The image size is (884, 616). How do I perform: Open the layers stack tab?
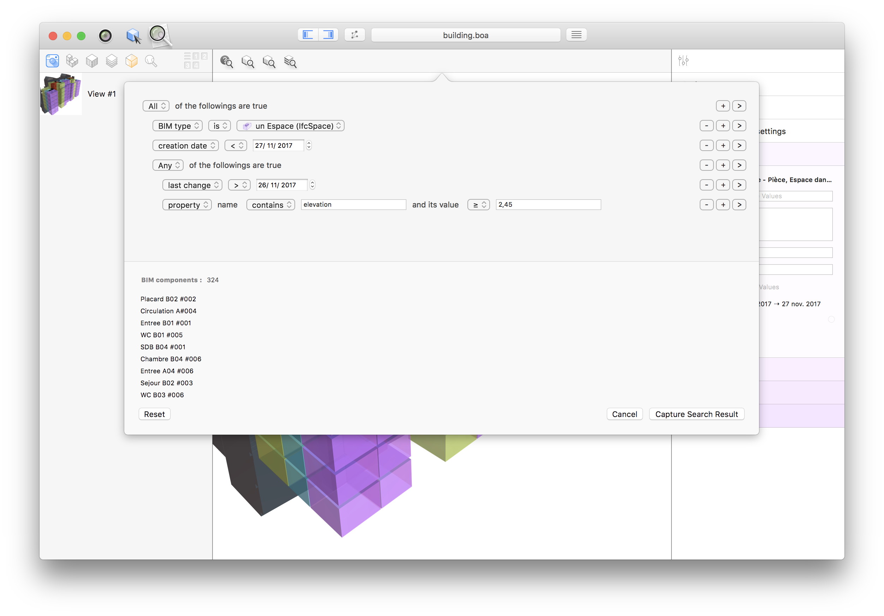[112, 61]
